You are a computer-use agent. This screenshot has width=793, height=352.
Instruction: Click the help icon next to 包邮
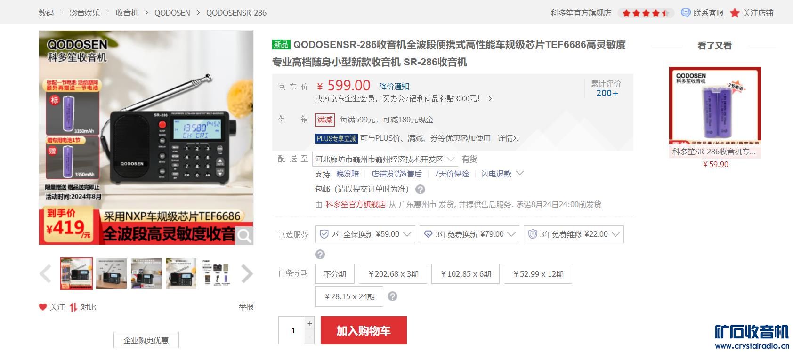tap(421, 189)
